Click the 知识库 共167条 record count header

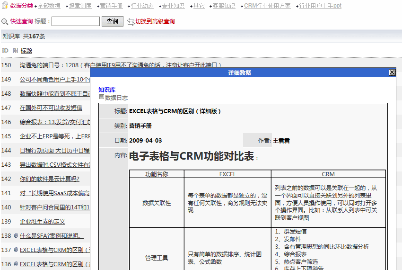point(24,36)
